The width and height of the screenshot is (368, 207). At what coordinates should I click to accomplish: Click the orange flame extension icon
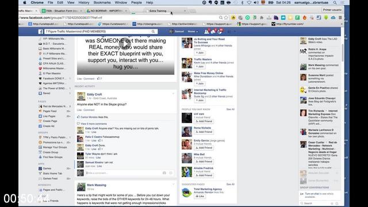(x=305, y=18)
